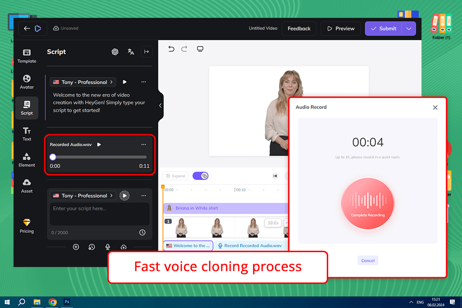Open the ChatGPT script writer icon
This screenshot has width=462, height=308.
coord(115,52)
